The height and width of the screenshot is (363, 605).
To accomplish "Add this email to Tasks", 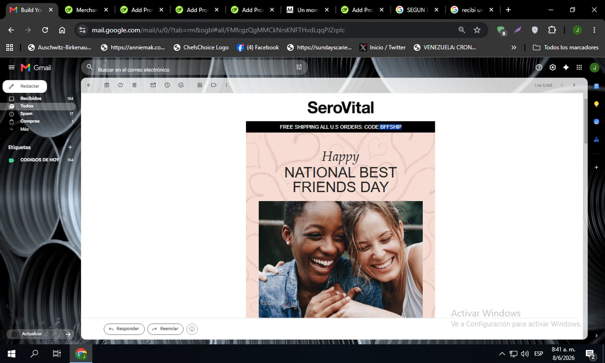I will pyautogui.click(x=181, y=85).
